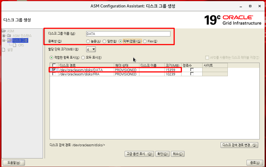This screenshot has width=266, height=167.
Task: Select the 높음(A) redundancy option
Action: (x=88, y=41)
